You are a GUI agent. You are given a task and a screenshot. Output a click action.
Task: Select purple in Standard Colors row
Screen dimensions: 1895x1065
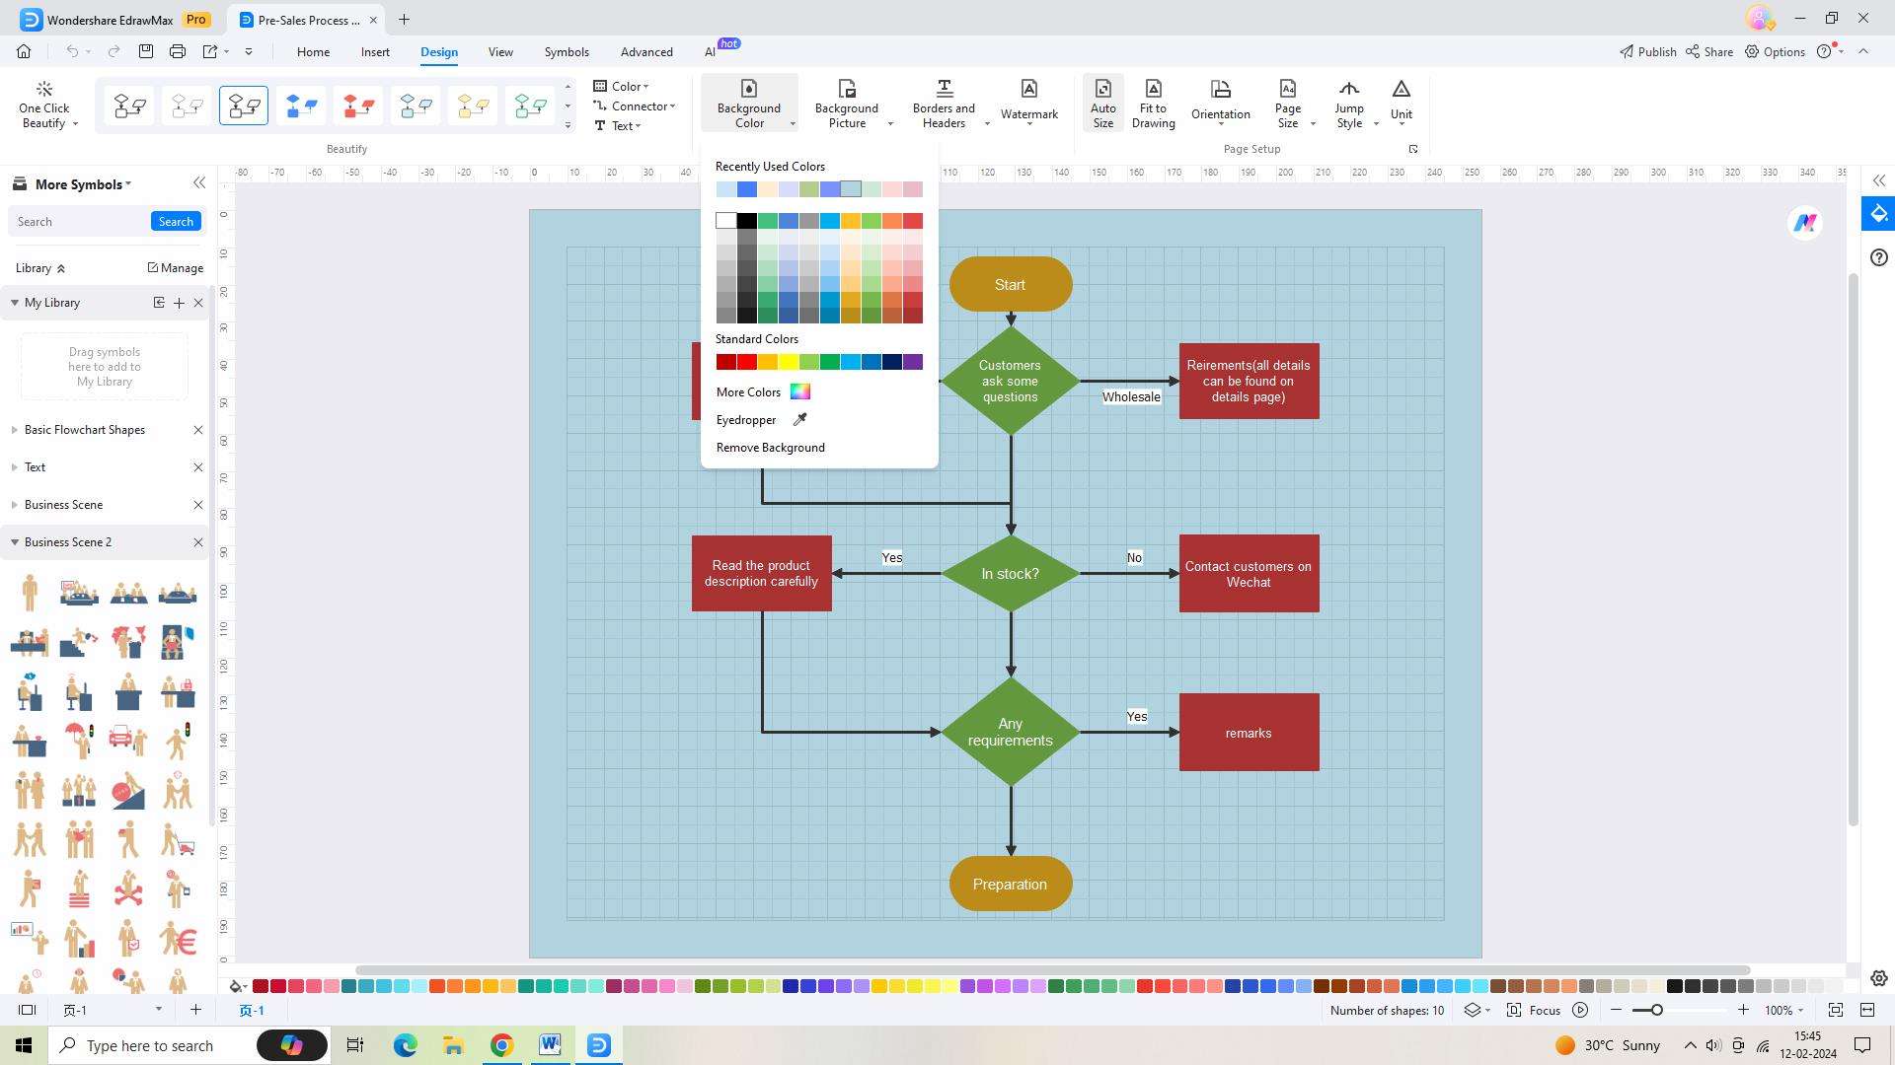click(x=913, y=362)
